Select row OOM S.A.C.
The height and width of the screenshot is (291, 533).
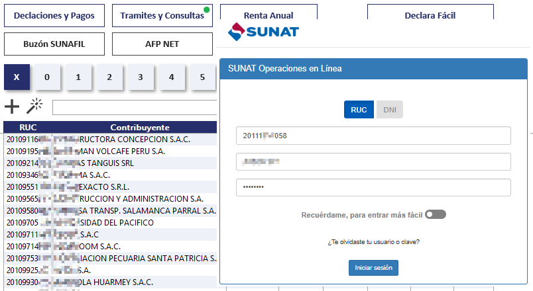(110, 246)
